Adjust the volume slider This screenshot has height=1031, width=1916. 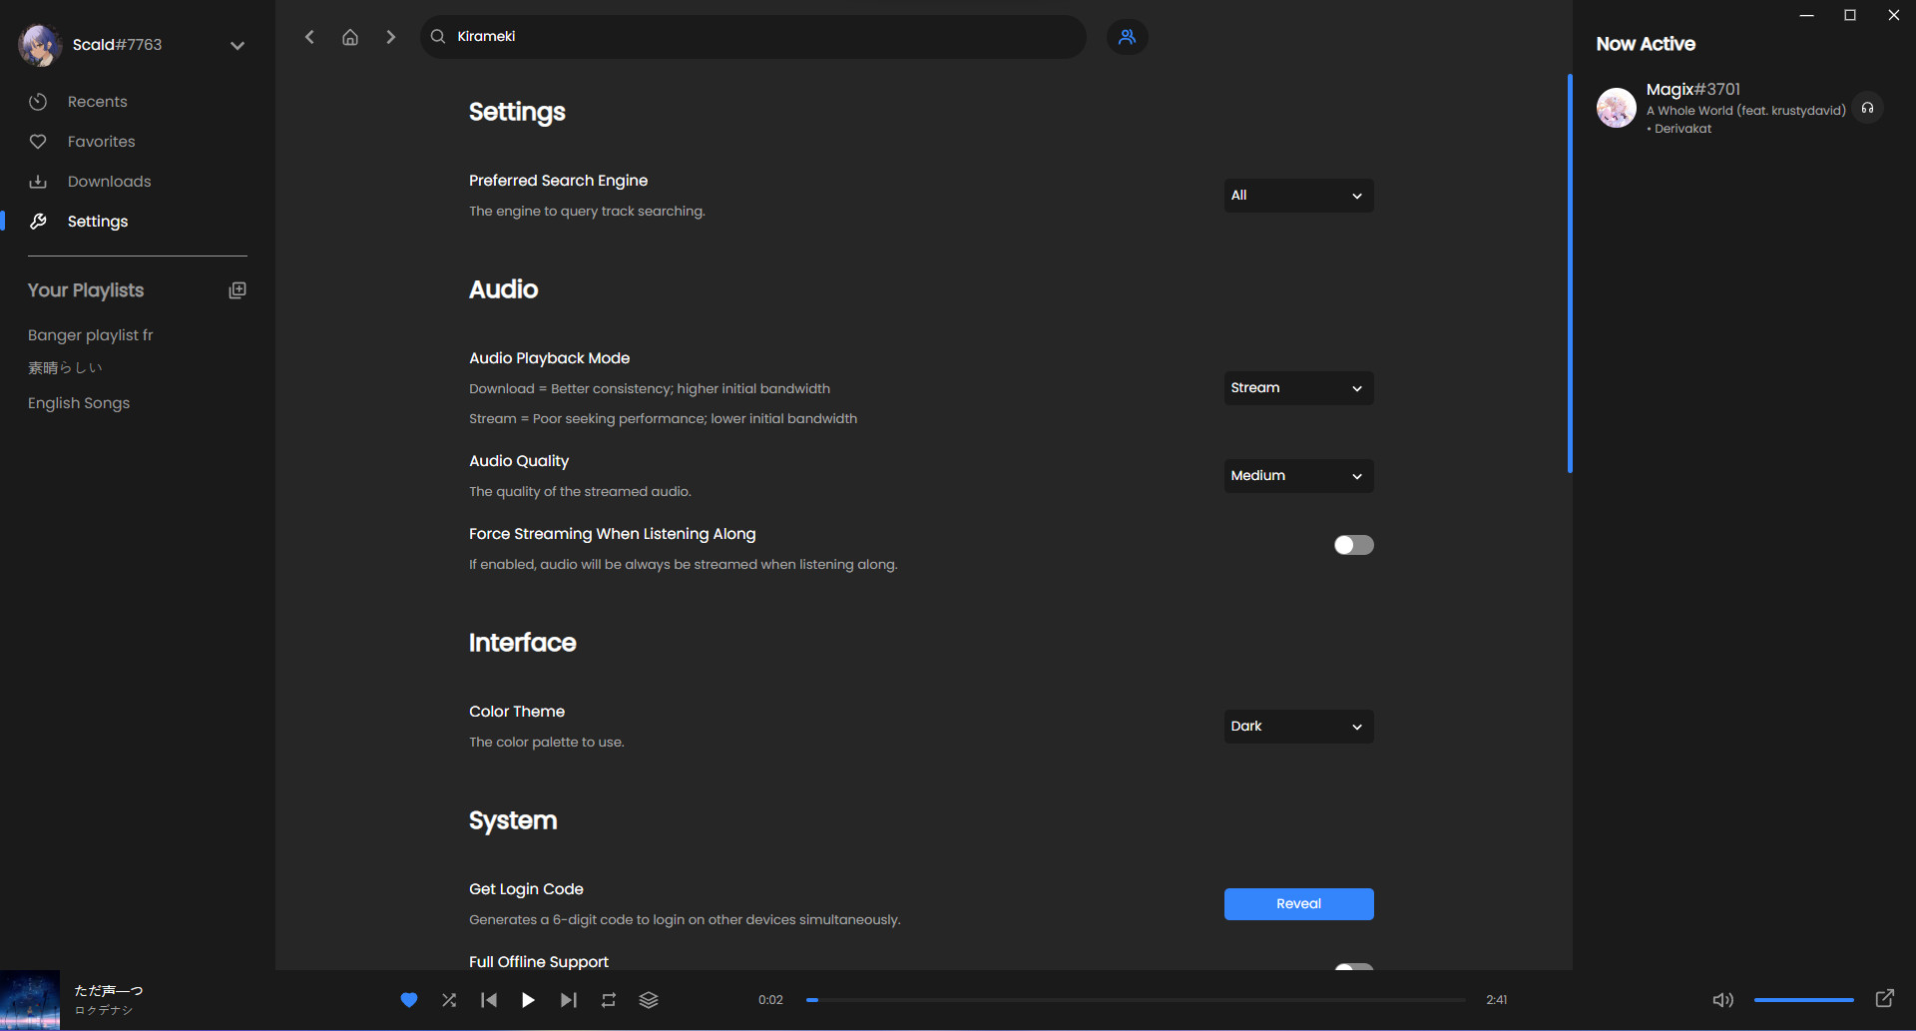[x=1804, y=1000]
